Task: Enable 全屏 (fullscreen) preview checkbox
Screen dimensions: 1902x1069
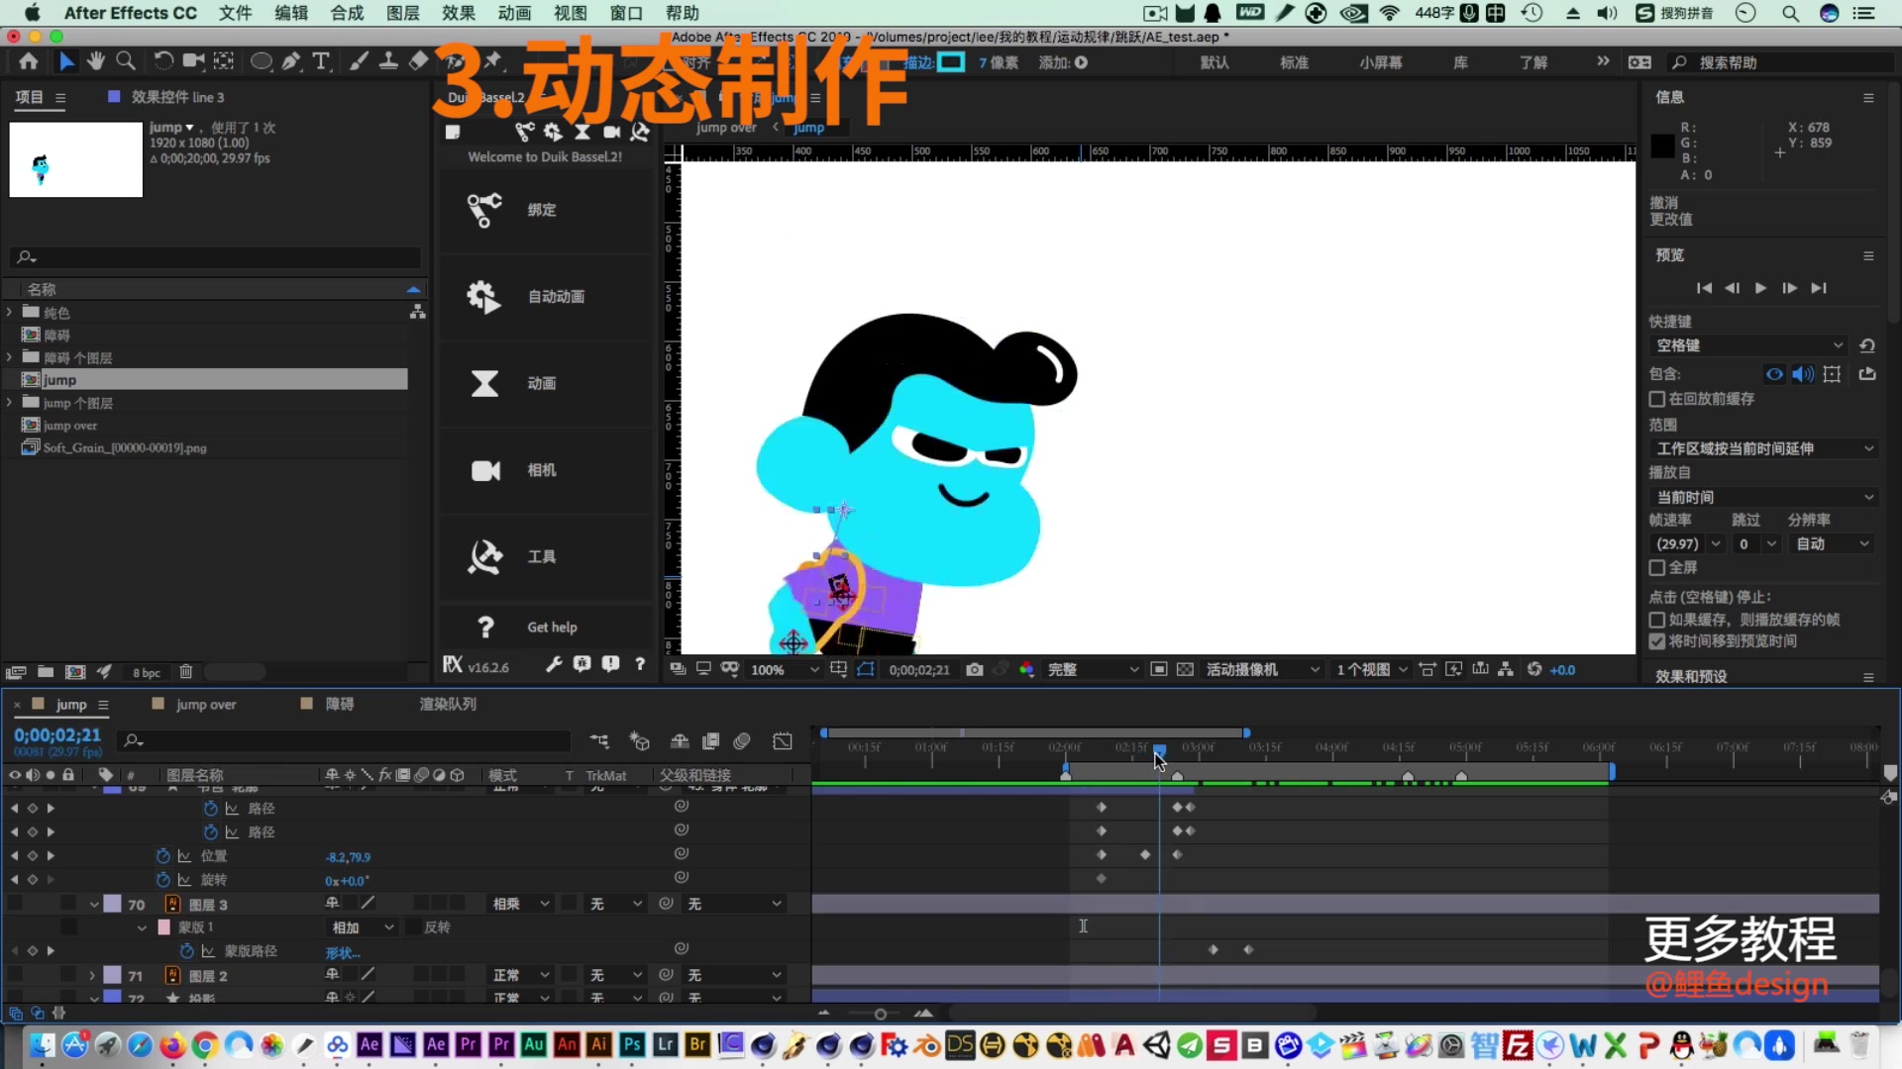Action: (1656, 567)
